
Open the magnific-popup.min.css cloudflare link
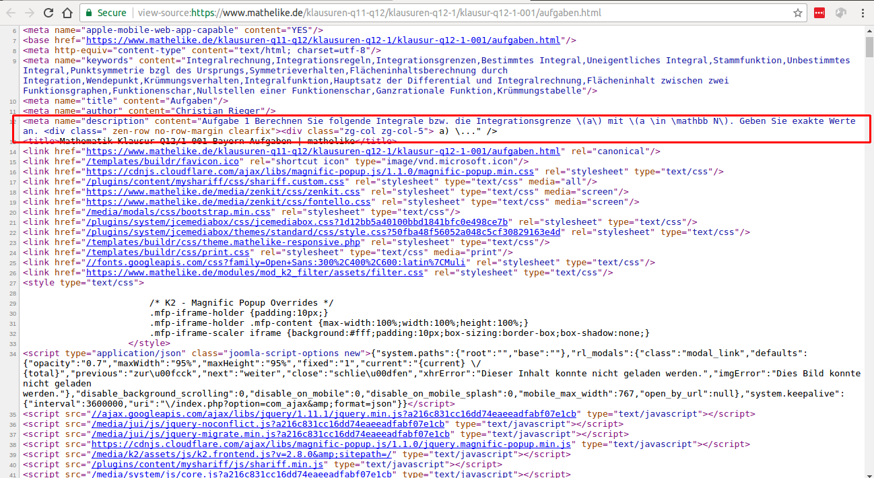click(x=310, y=172)
